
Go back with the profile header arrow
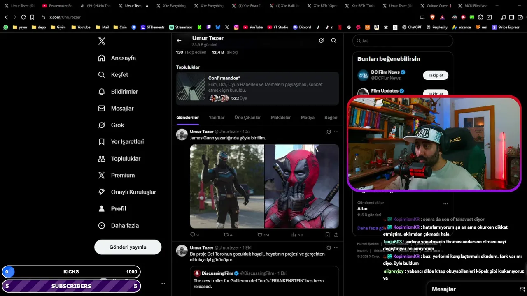179,41
